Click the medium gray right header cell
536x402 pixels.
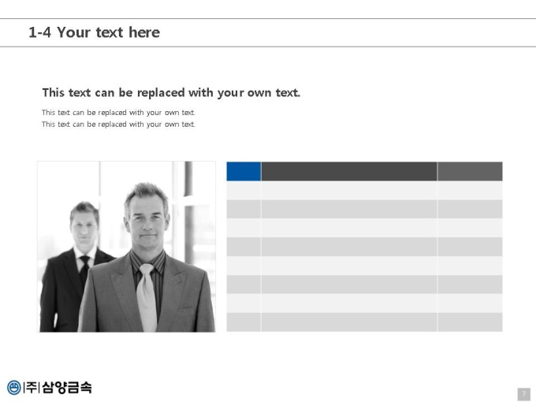(470, 171)
